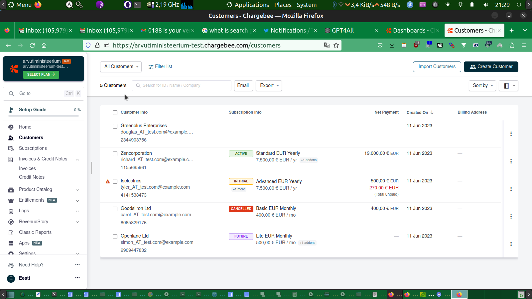Click the RevenueStory icon
Viewport: 532px width, 299px height.
[x=11, y=222]
